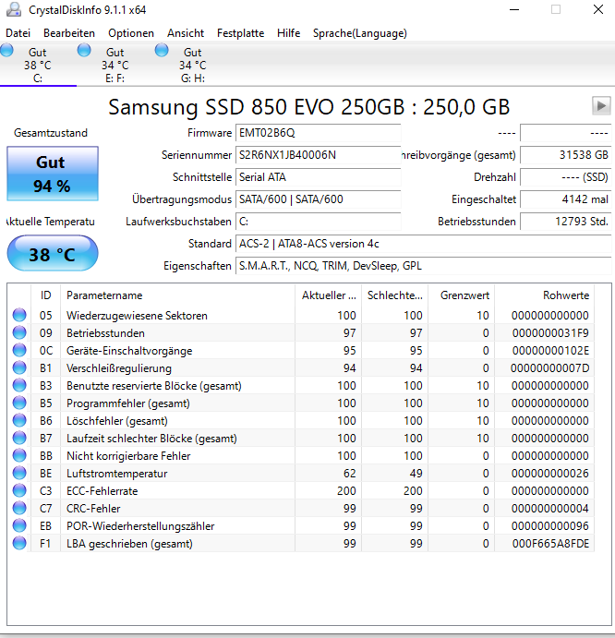Screen dimensions: 615x638
Task: Click status icon for Nicht korrigierbare Fehler
Action: click(x=19, y=455)
